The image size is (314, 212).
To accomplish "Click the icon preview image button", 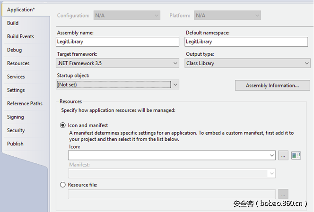I will pyautogui.click(x=296, y=155).
